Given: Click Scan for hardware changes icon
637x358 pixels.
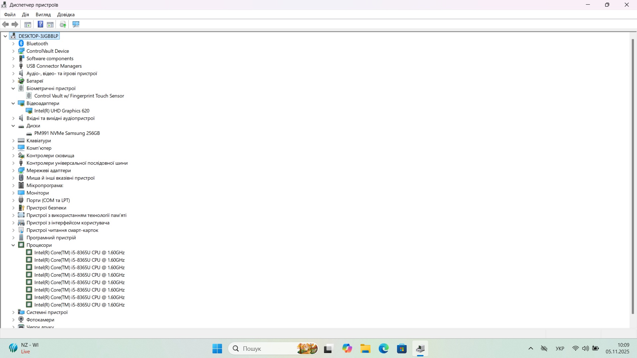Looking at the screenshot, I should click(x=76, y=24).
